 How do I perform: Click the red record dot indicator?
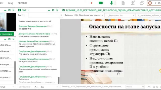92,3
